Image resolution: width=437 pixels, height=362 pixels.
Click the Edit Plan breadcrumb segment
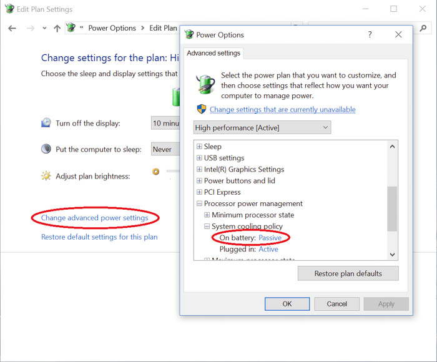(163, 28)
